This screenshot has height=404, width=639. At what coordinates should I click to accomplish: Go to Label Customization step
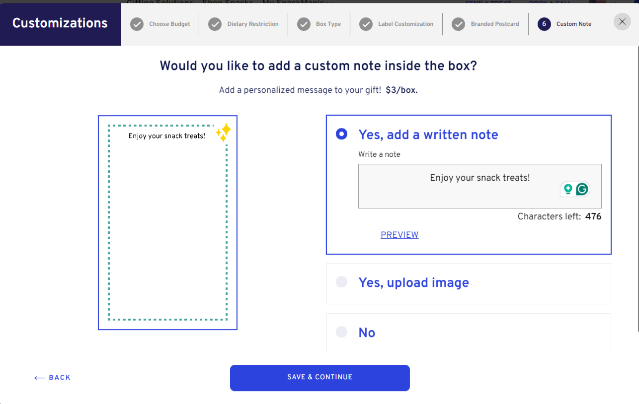[405, 24]
